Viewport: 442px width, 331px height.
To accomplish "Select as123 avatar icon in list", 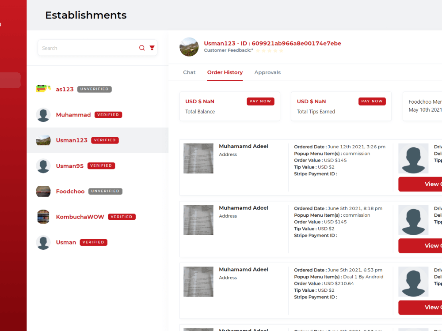I will [43, 89].
